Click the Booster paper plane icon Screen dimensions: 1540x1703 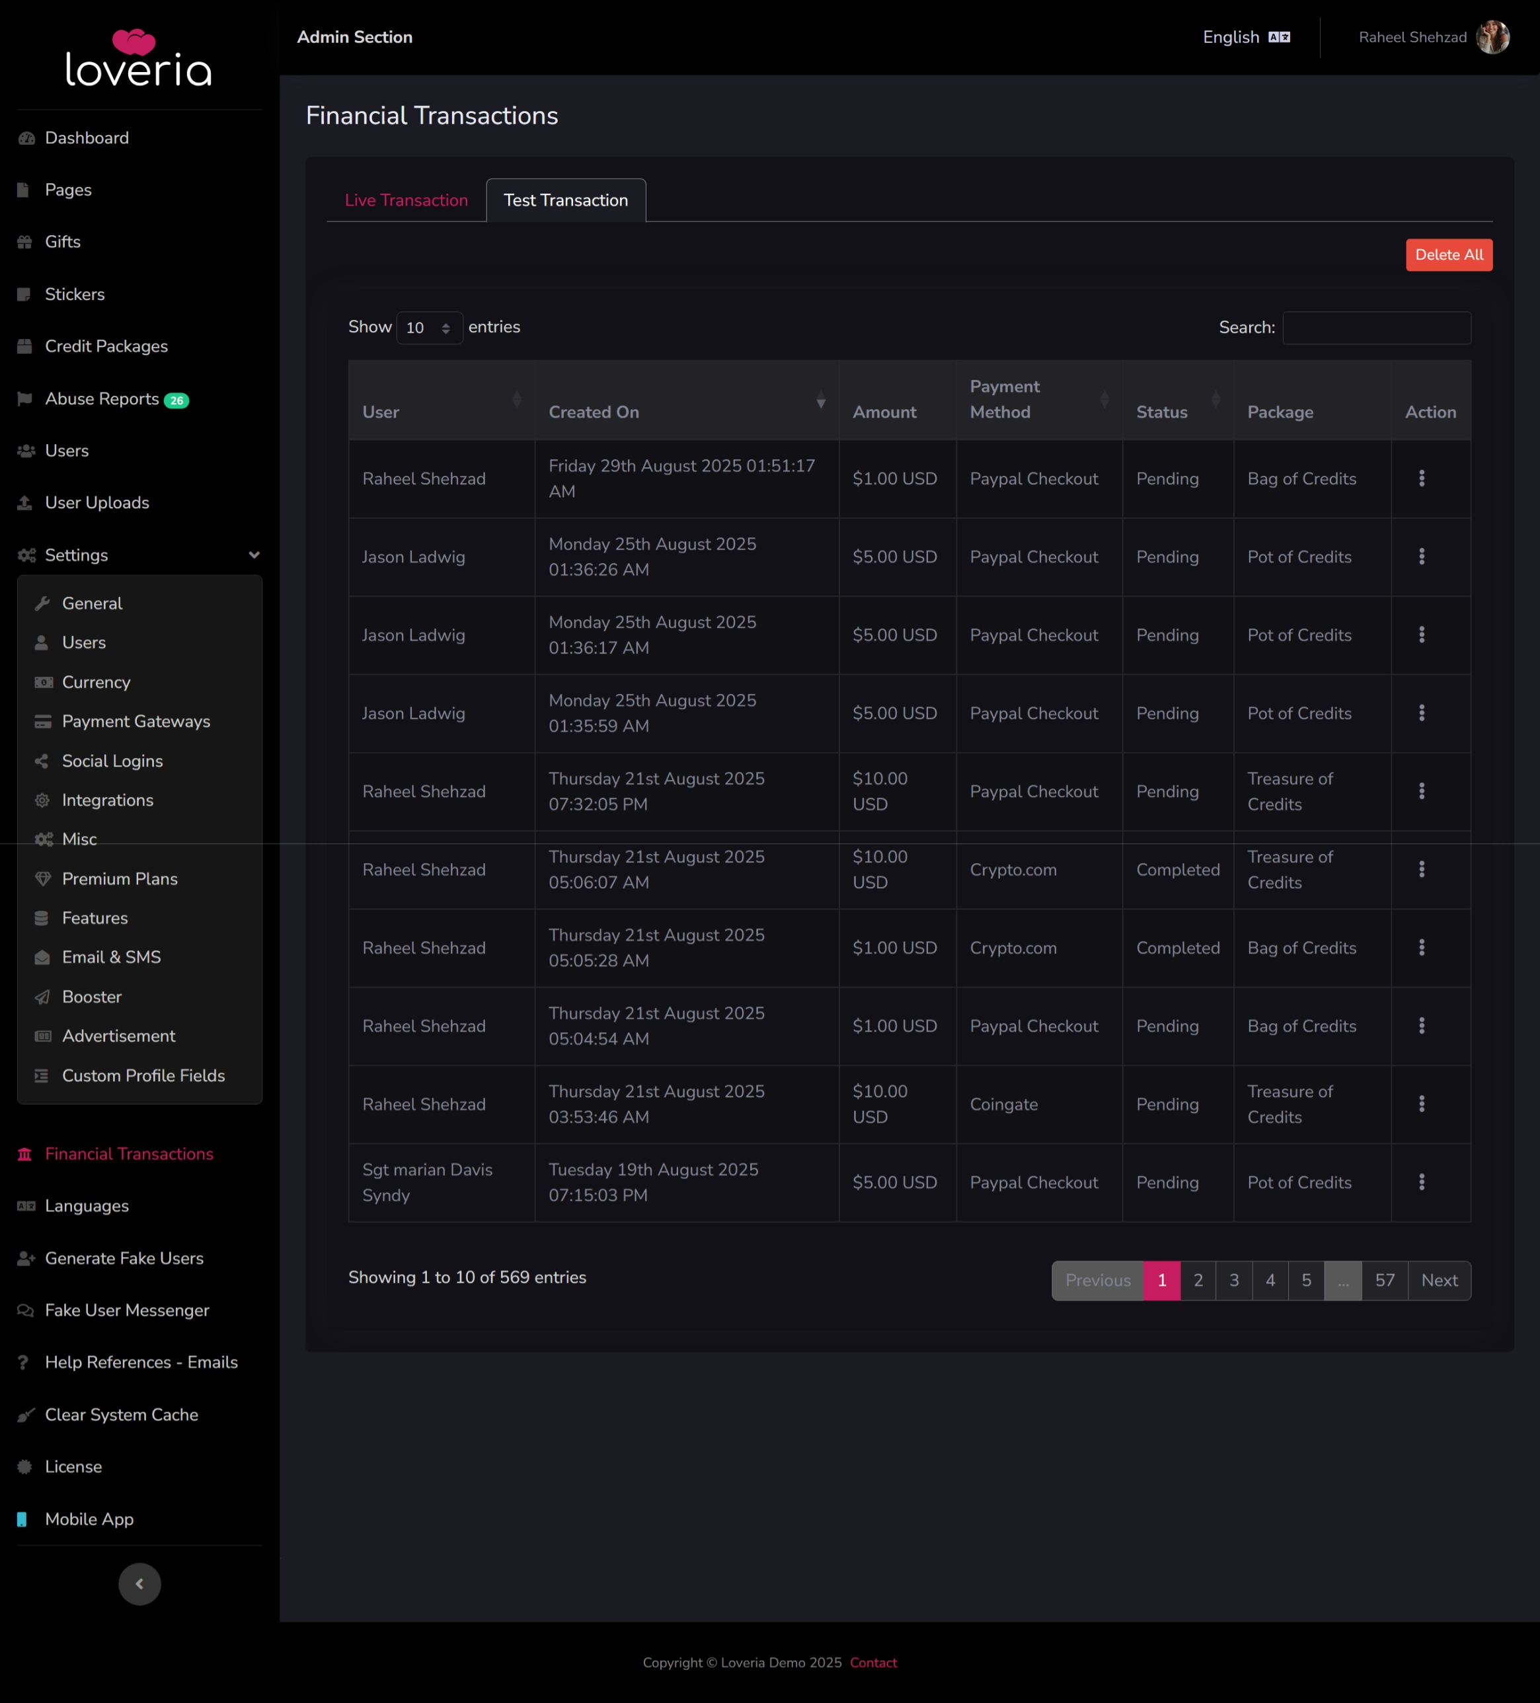click(x=42, y=997)
